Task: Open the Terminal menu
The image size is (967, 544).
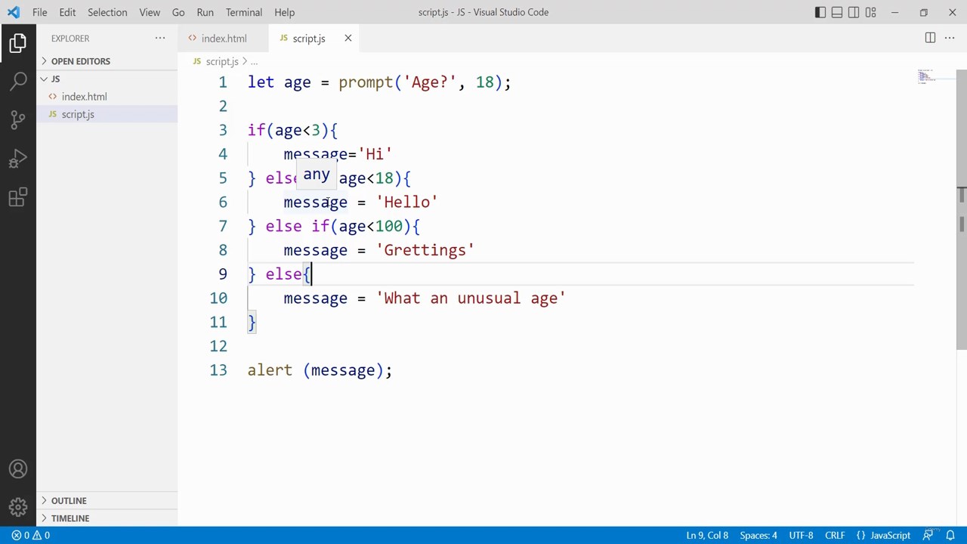Action: pyautogui.click(x=244, y=12)
